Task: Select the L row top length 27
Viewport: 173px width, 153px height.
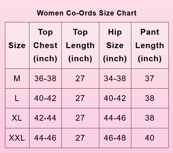Action: point(80,98)
